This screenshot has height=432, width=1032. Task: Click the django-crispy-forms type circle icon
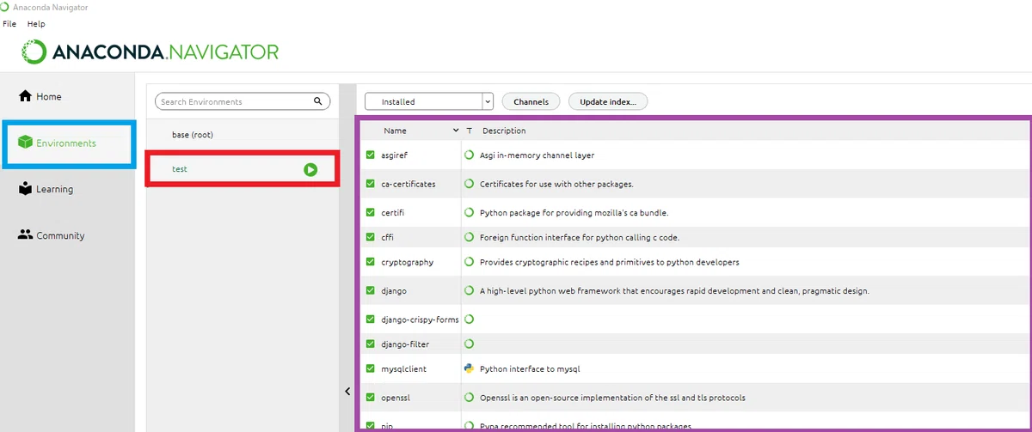(470, 319)
